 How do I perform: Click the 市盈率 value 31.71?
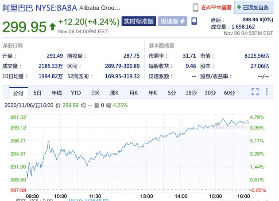pyautogui.click(x=190, y=56)
